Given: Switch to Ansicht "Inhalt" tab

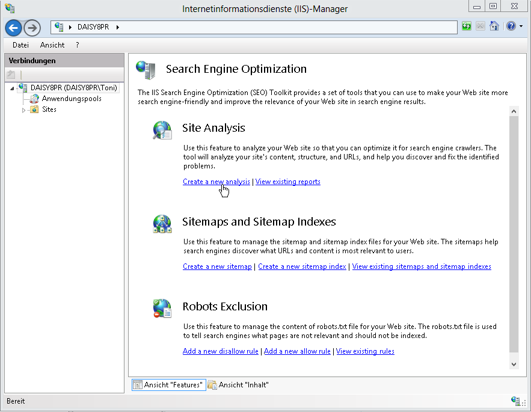Looking at the screenshot, I should [238, 385].
